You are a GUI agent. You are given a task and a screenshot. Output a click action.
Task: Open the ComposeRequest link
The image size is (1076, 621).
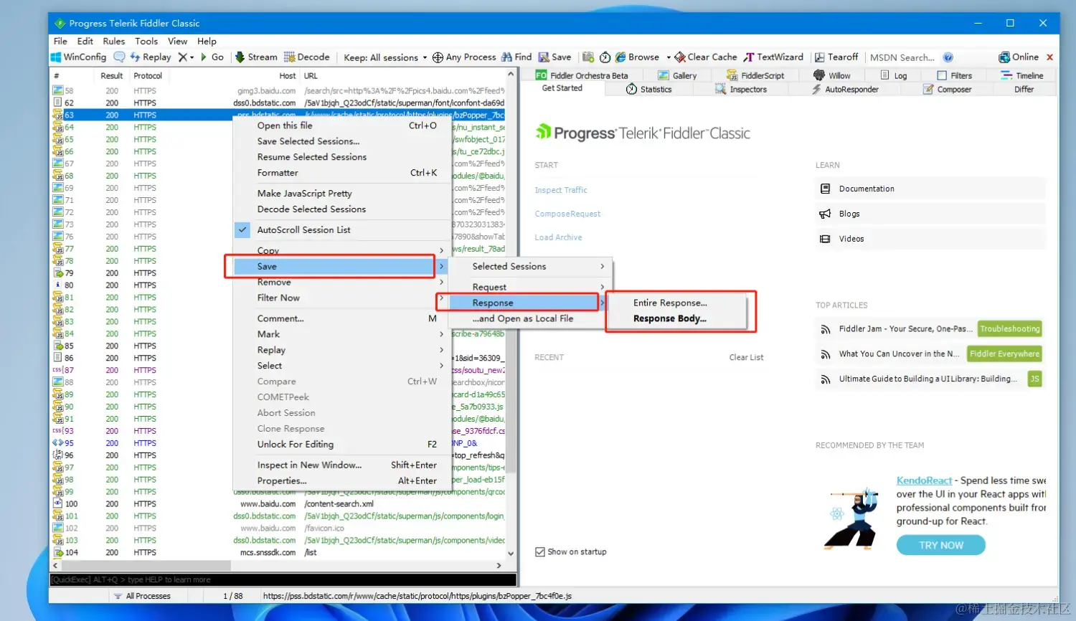(x=567, y=214)
